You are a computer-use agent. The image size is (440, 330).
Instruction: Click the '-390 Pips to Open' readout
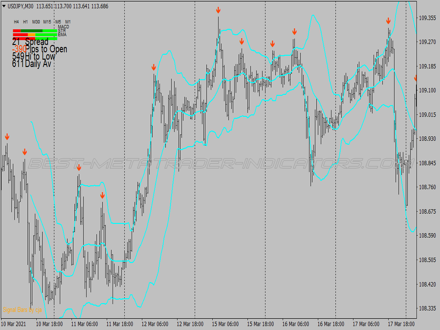(x=40, y=49)
